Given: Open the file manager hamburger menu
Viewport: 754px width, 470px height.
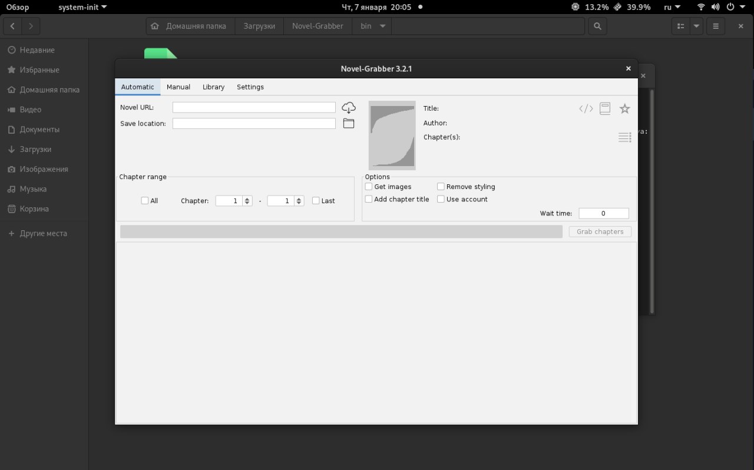Looking at the screenshot, I should coord(716,26).
